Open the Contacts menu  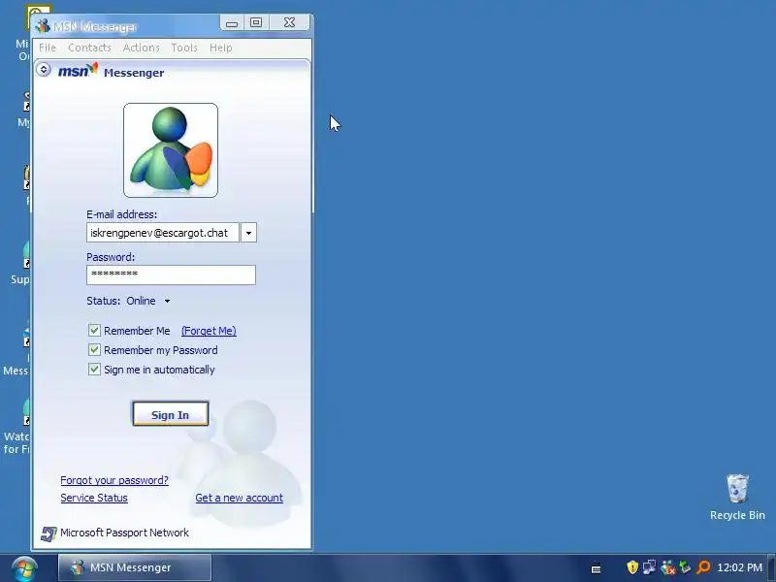(x=89, y=48)
